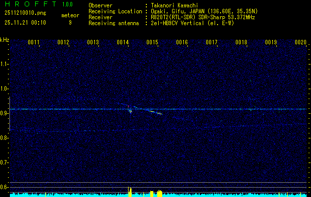The image size is (311, 197).
Task: Click the filename 2511210010.png
Action: [25, 13]
